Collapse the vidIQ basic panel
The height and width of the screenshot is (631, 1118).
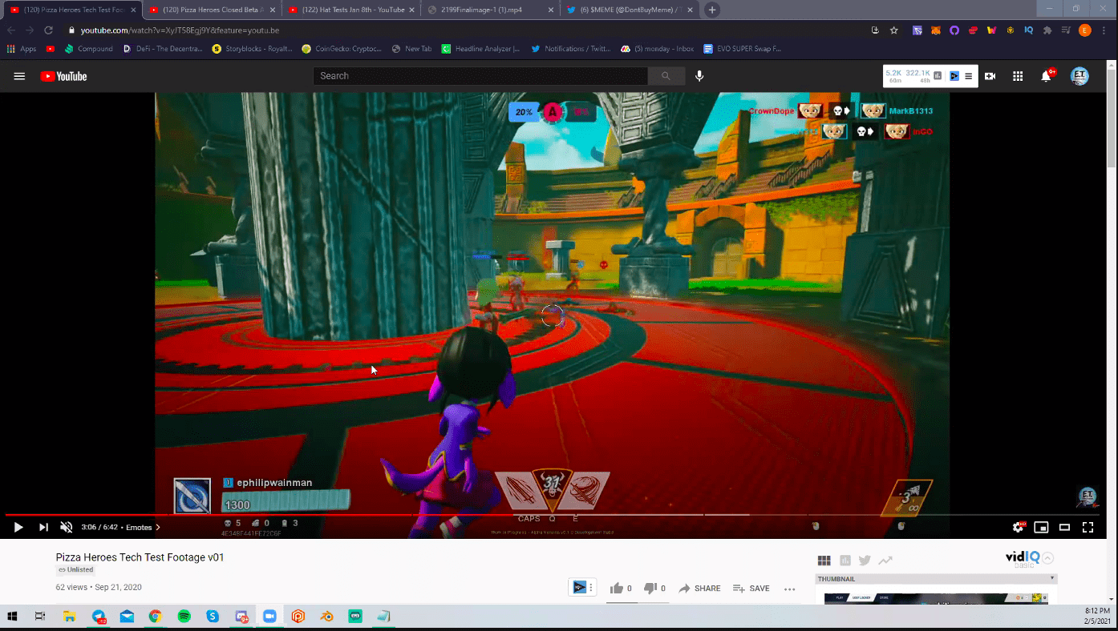coord(1047,558)
